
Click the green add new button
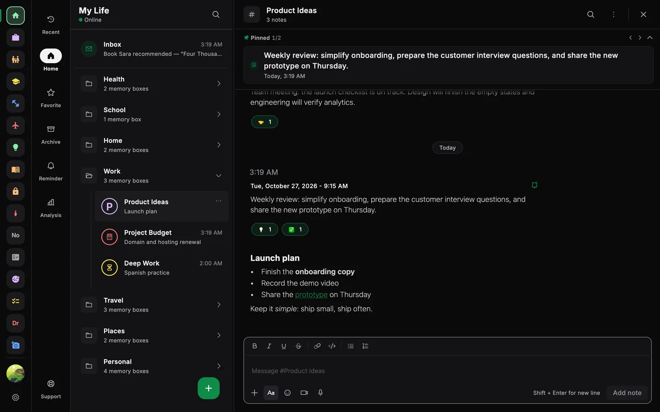pos(209,388)
